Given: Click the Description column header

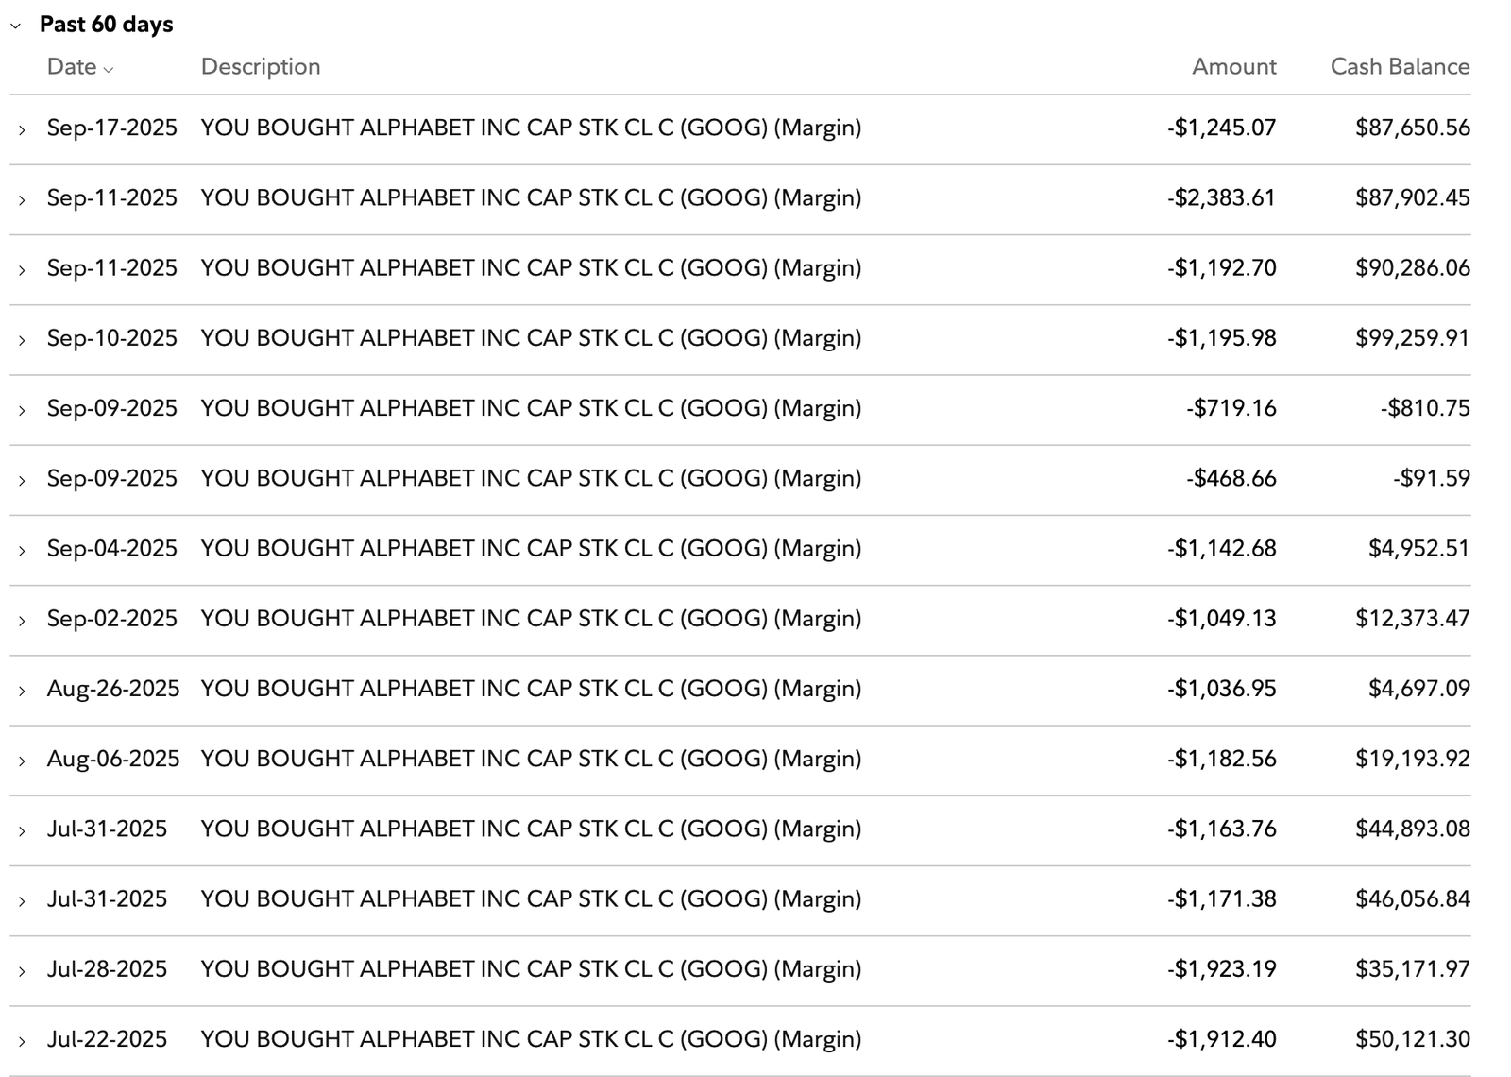Looking at the screenshot, I should coord(261,67).
